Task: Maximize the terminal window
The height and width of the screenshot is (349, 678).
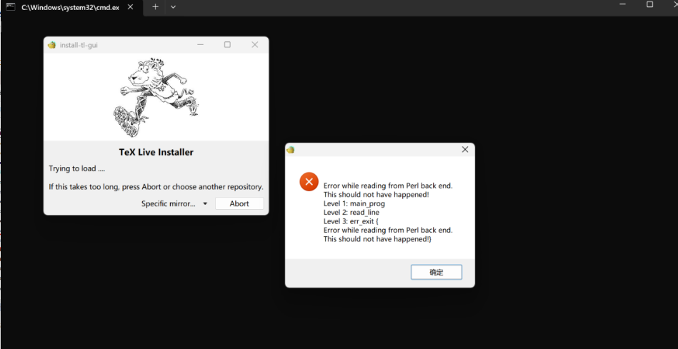Action: click(649, 4)
